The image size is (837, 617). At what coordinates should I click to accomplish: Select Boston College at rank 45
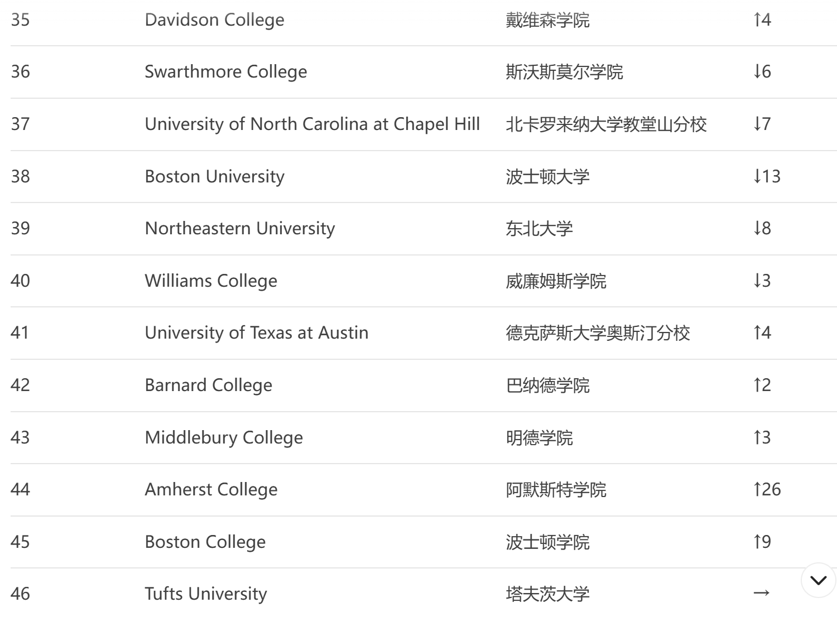(x=205, y=542)
